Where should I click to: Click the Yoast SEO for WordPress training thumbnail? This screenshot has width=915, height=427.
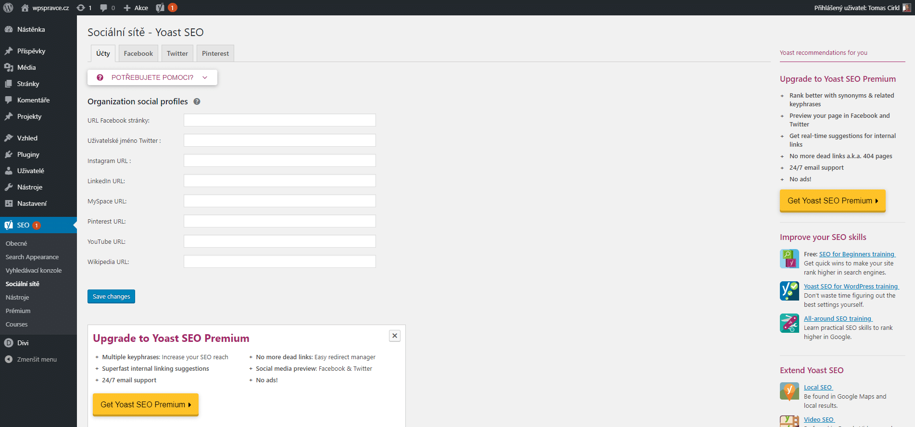789,291
